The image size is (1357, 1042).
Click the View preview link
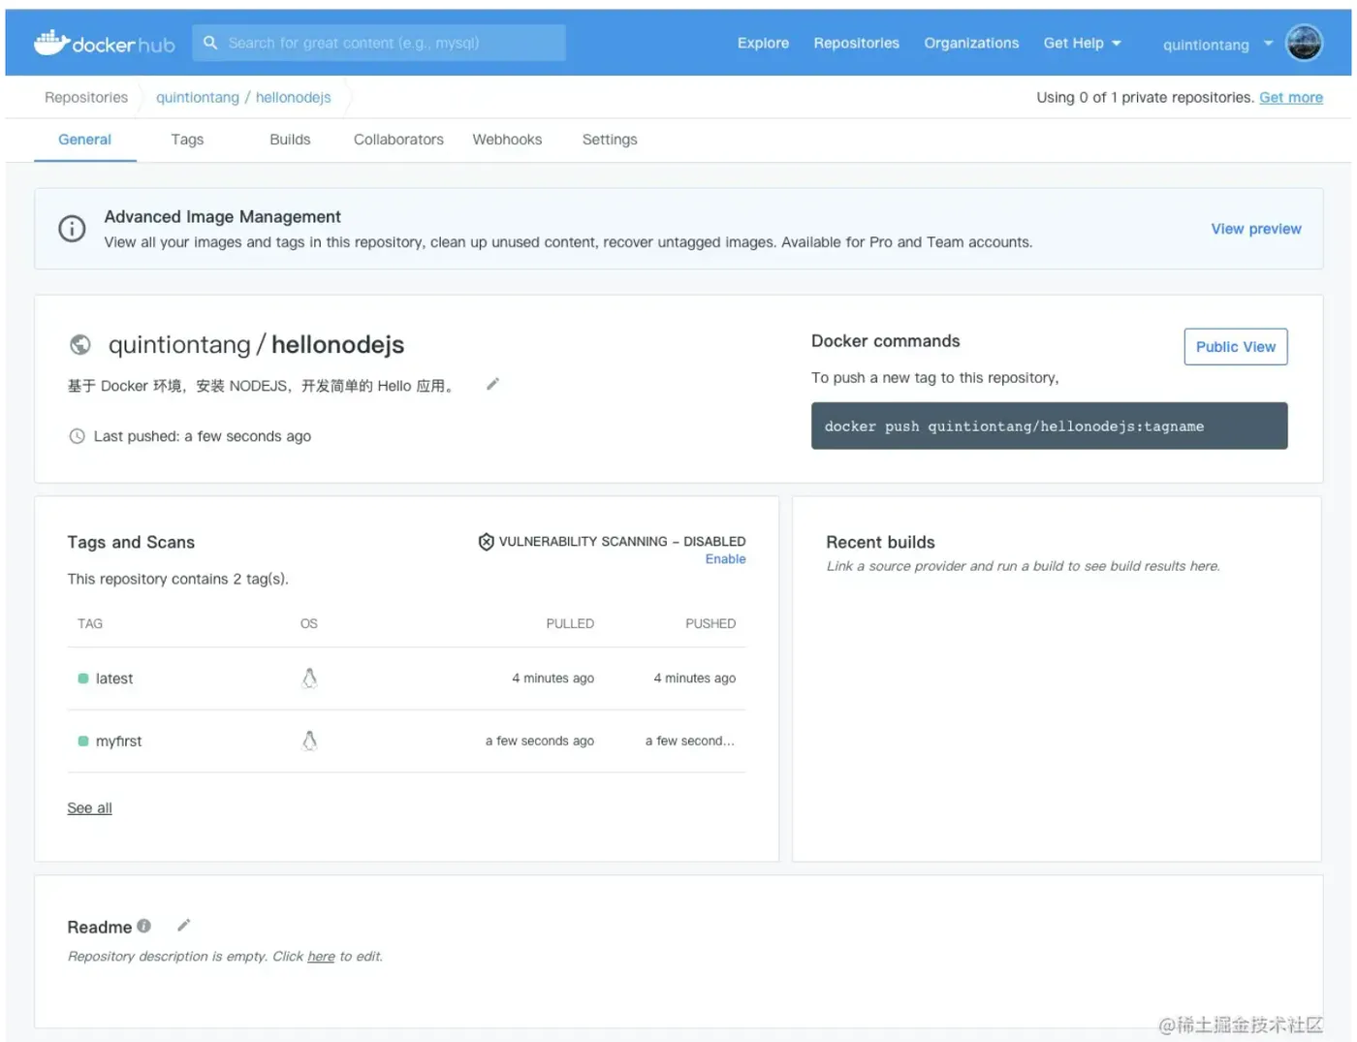[x=1255, y=229]
